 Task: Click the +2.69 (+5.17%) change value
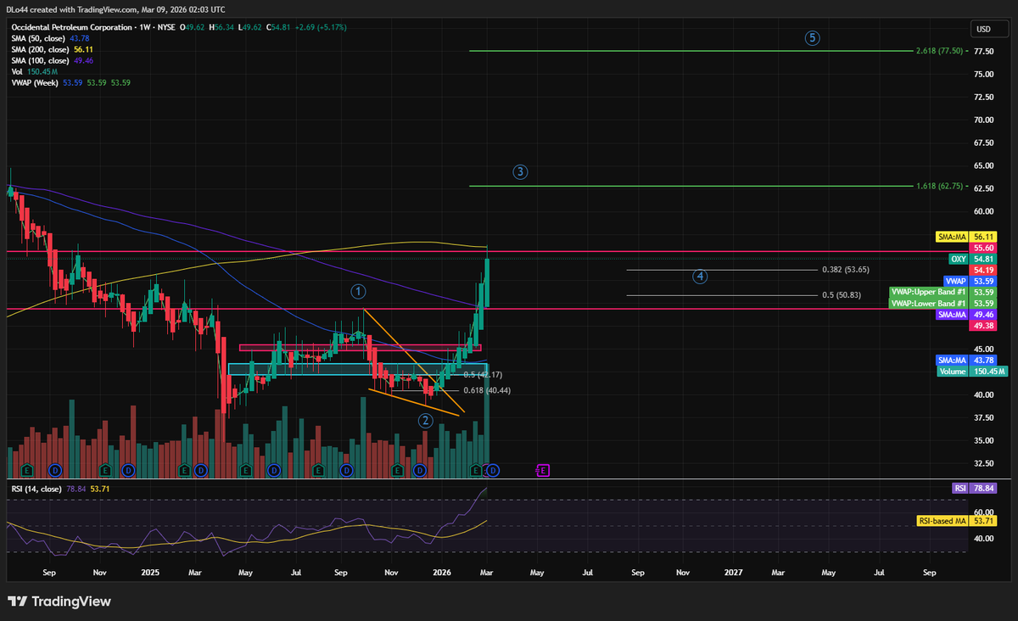click(322, 27)
